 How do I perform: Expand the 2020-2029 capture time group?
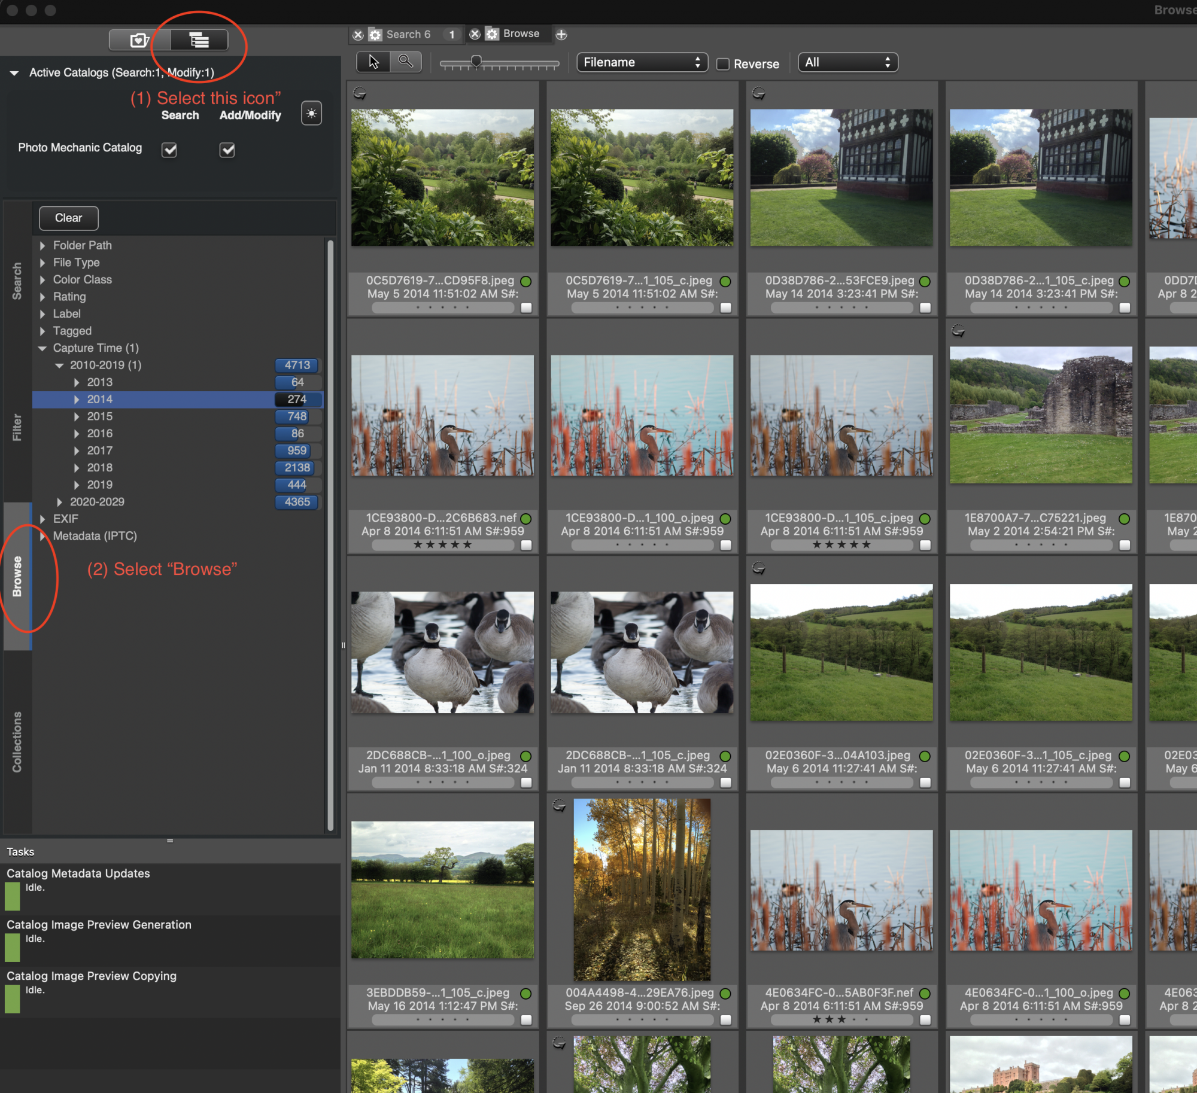coord(59,502)
